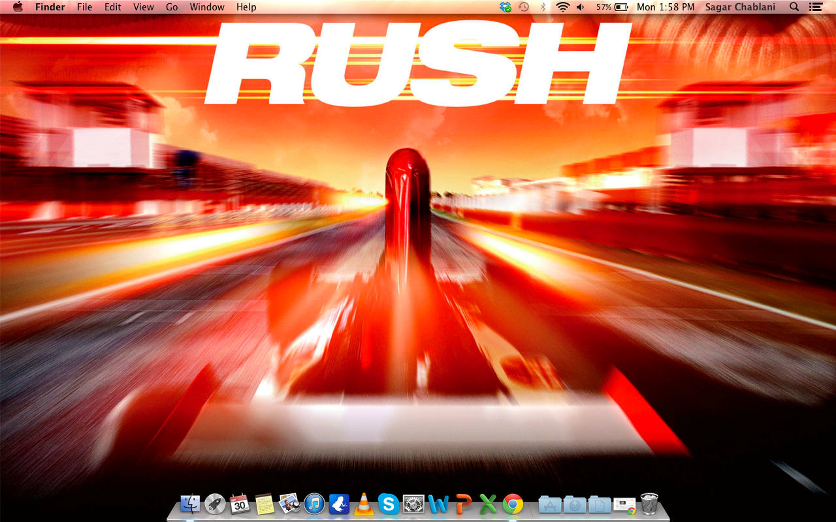Open the Calendar app in dock
836x522 pixels.
[x=240, y=504]
